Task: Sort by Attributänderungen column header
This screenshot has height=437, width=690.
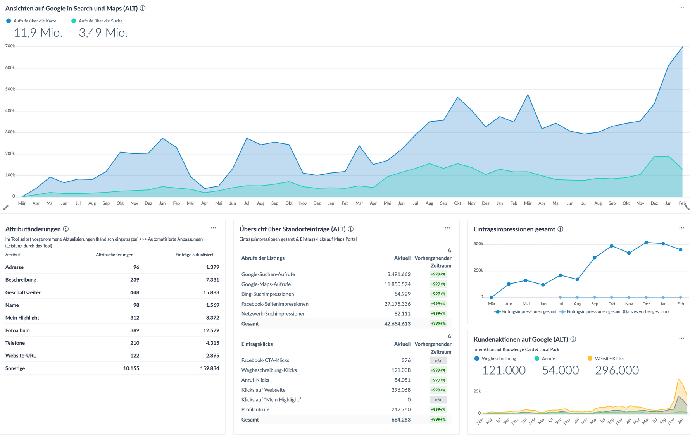Action: (114, 255)
